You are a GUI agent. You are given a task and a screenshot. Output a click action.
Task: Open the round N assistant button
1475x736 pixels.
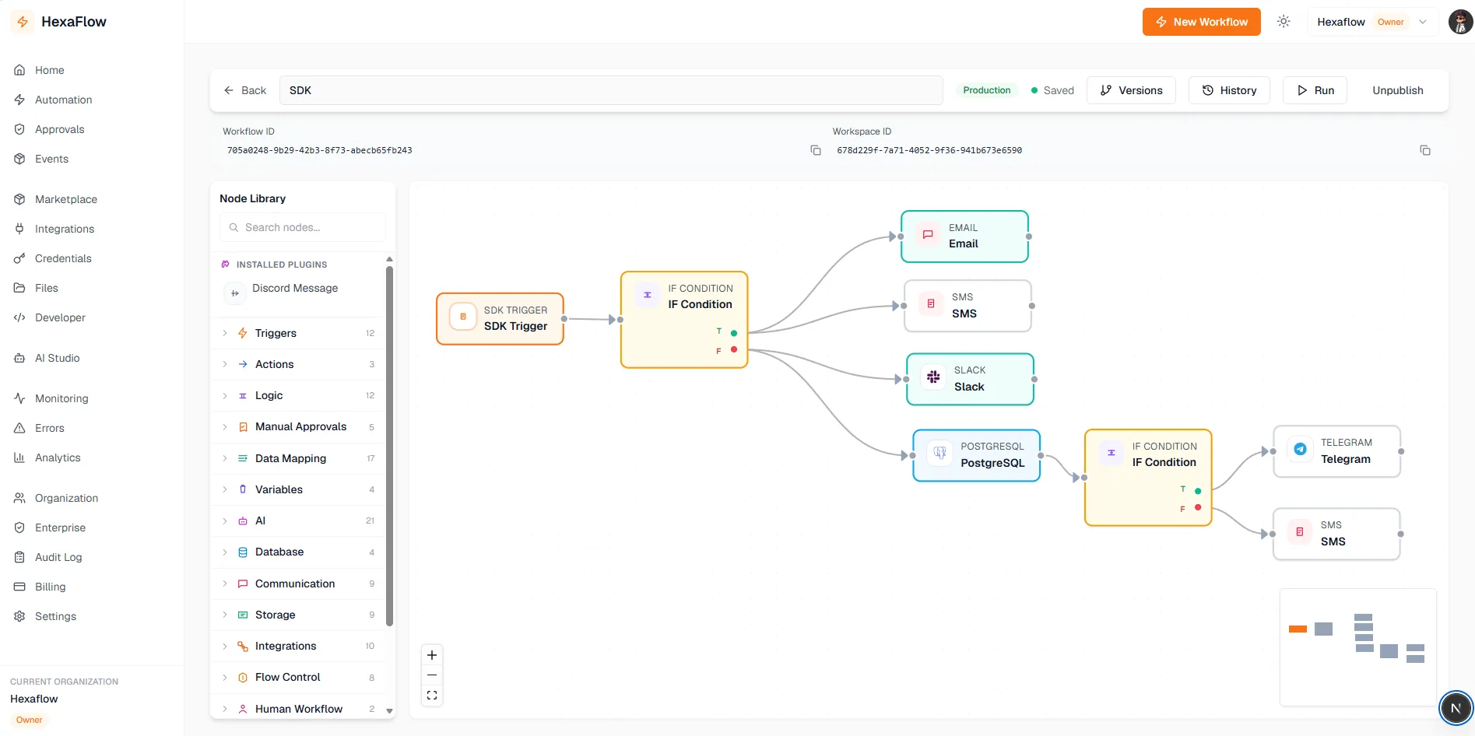tap(1456, 708)
